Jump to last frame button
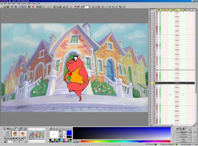Image resolution: width=198 pixels, height=146 pixels. (x=22, y=138)
